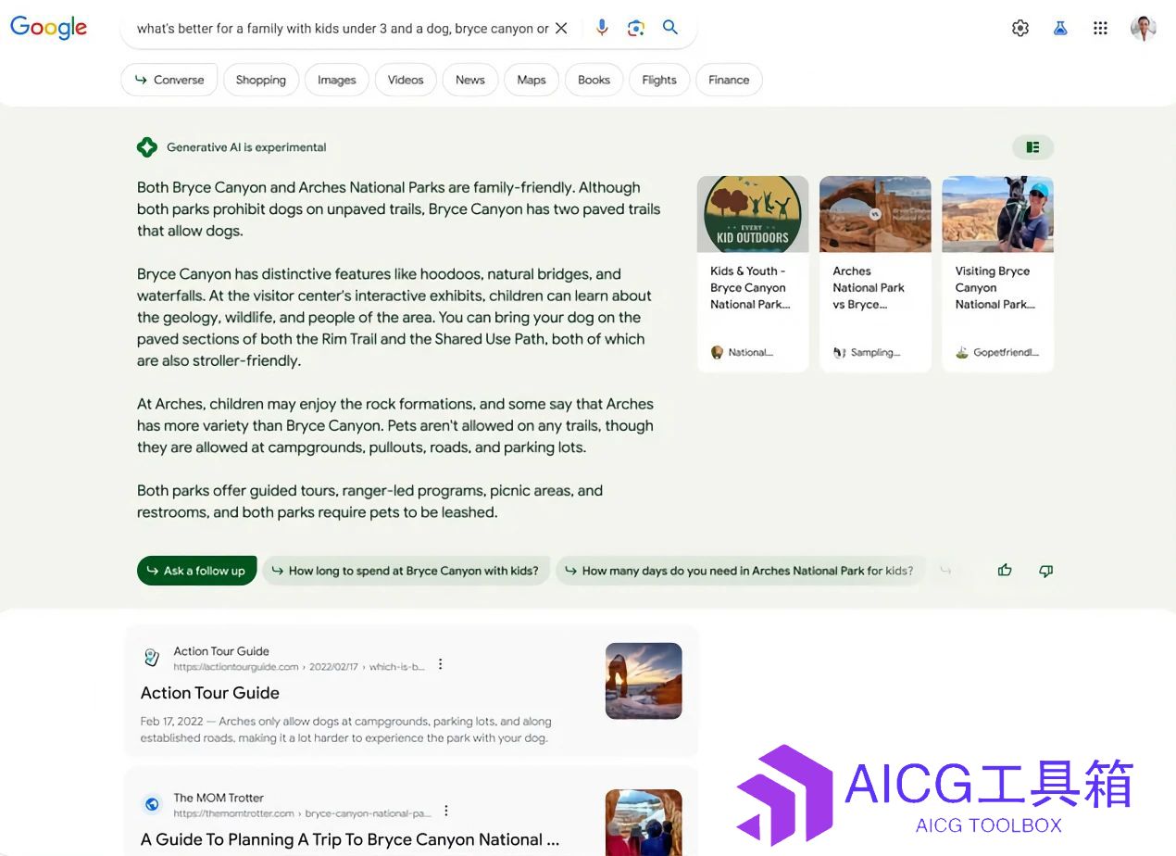The image size is (1176, 856).
Task: Open 'A Guide To Planning A Trip To Bryce Canyon' result
Action: pyautogui.click(x=350, y=839)
